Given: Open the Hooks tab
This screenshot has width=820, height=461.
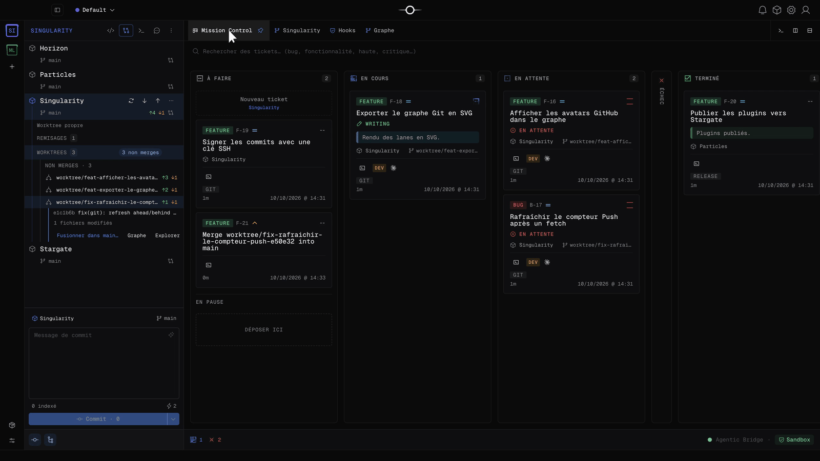Looking at the screenshot, I should (x=342, y=31).
